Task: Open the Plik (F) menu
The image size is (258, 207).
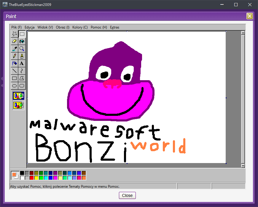Action: (x=16, y=27)
